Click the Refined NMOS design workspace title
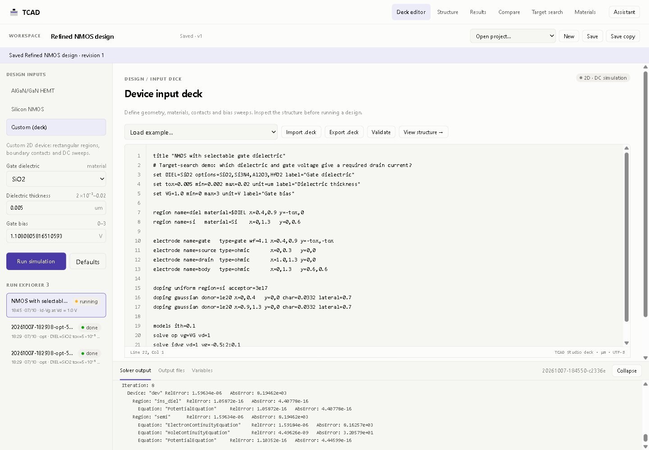The image size is (649, 450). pos(82,36)
